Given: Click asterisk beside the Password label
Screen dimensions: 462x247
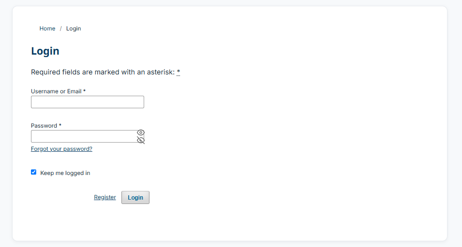Looking at the screenshot, I should point(60,125).
